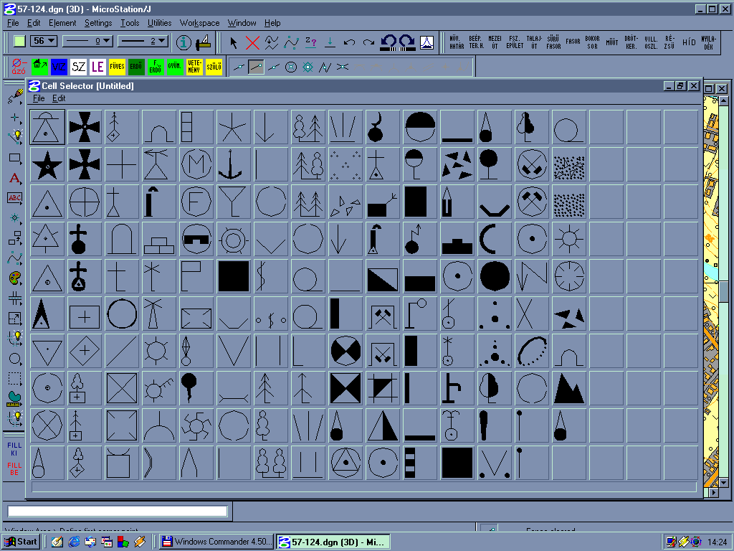This screenshot has width=734, height=551.
Task: Click the light green active color swatch
Action: point(19,42)
